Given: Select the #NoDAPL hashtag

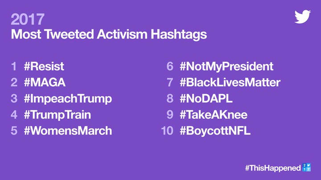Looking at the screenshot, I should [205, 99].
